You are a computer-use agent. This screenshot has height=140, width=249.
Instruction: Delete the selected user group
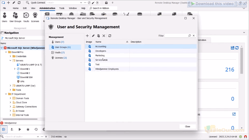pos(104,36)
